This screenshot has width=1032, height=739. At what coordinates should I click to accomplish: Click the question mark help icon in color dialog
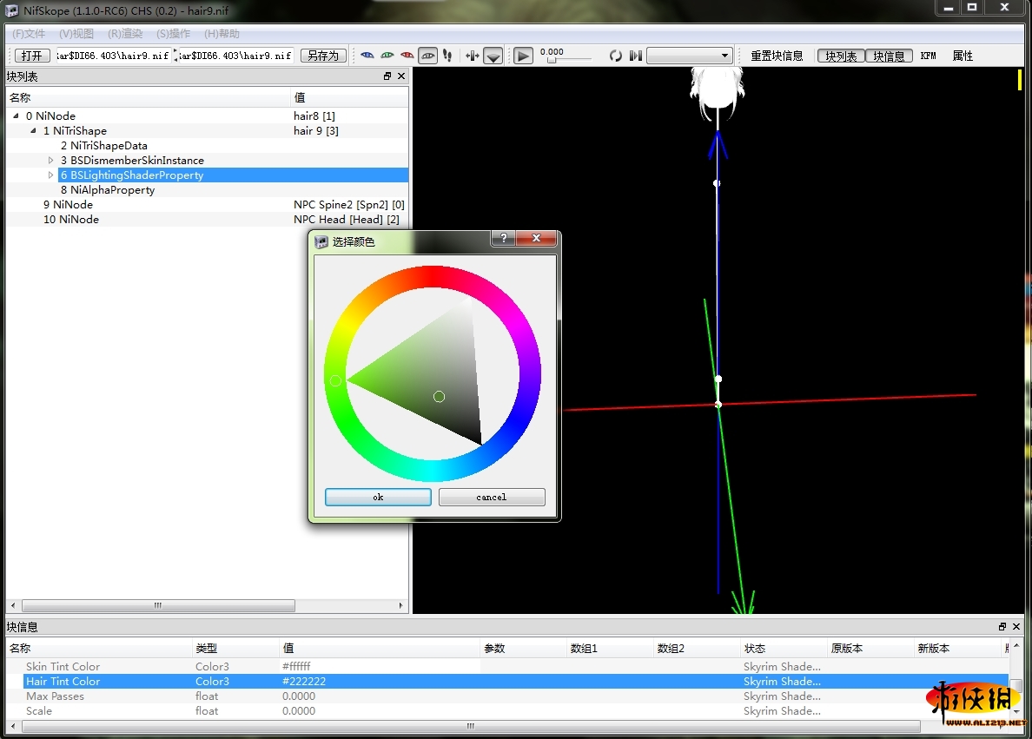504,239
